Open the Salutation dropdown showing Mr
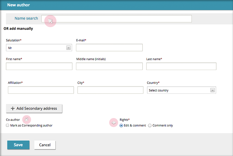Viewport: 233px width, 156px height. click(x=39, y=48)
